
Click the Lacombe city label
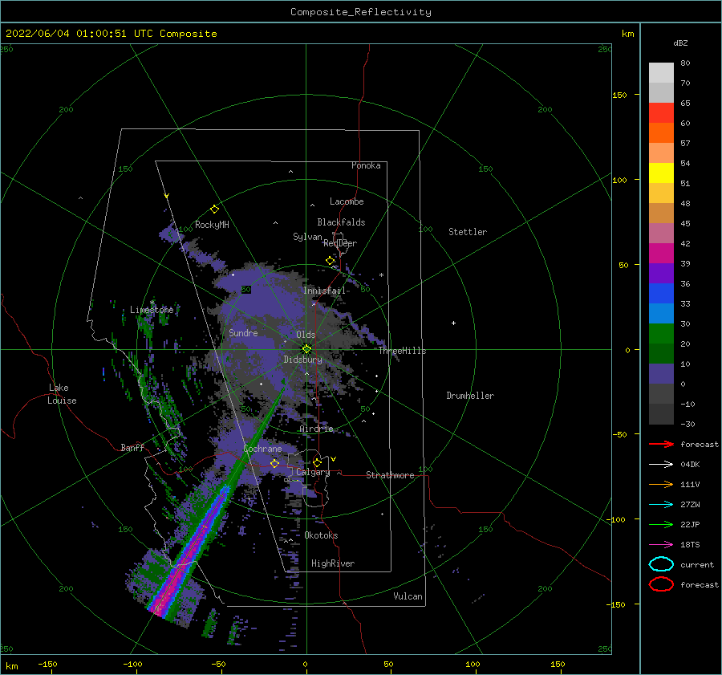[x=347, y=201]
